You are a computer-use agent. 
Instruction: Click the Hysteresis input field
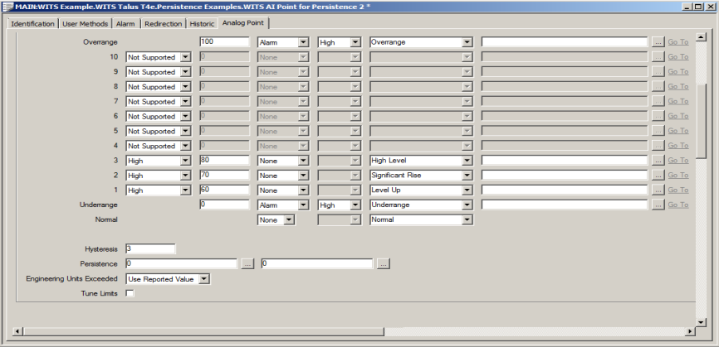pos(150,248)
